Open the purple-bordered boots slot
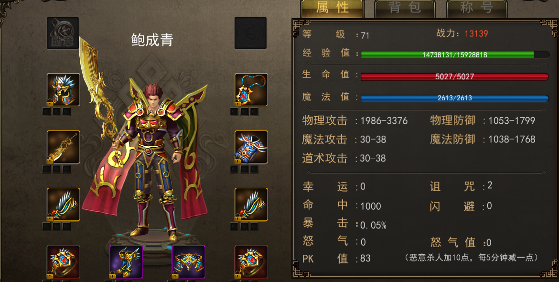559x282 pixels. (x=126, y=261)
